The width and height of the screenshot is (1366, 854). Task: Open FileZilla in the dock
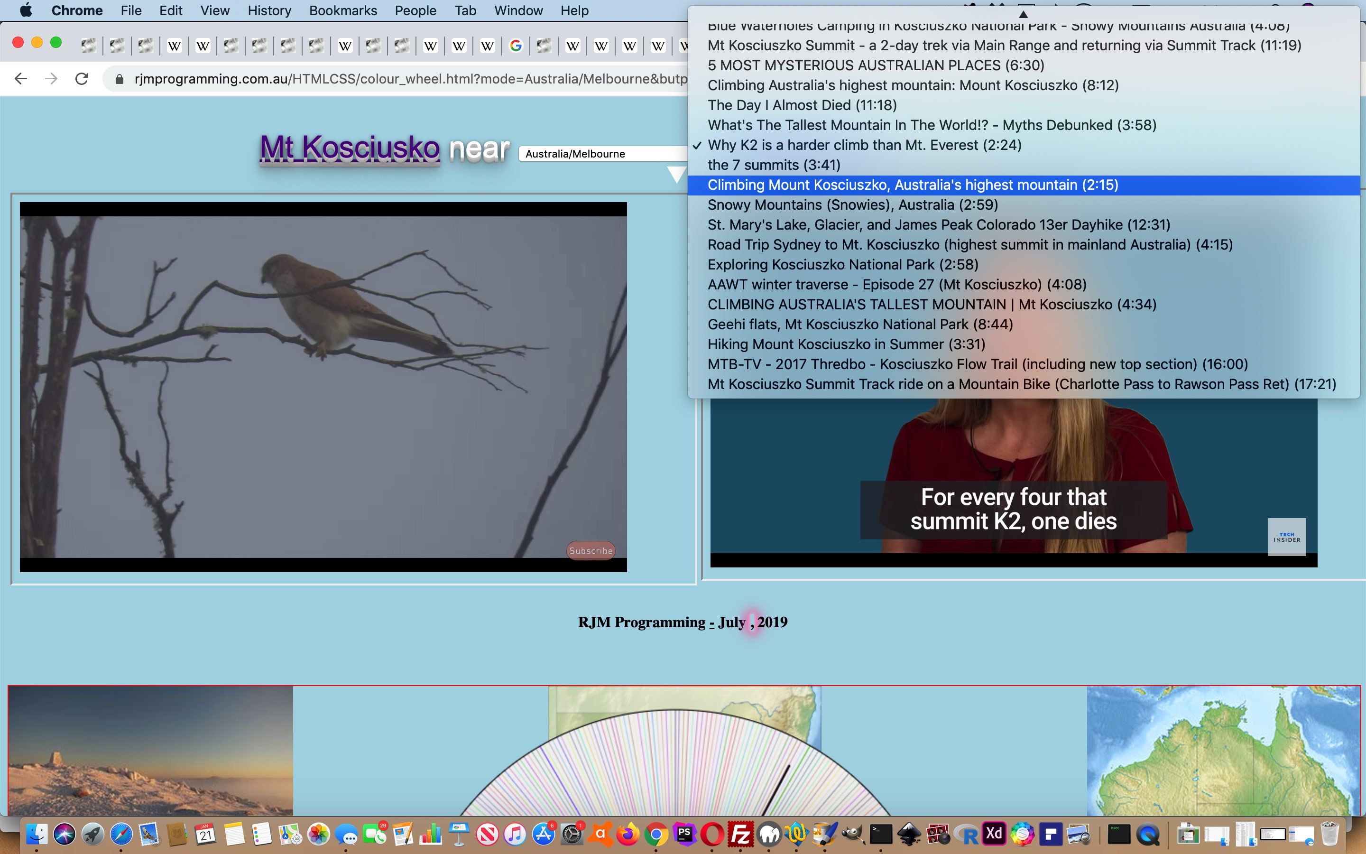(x=740, y=834)
